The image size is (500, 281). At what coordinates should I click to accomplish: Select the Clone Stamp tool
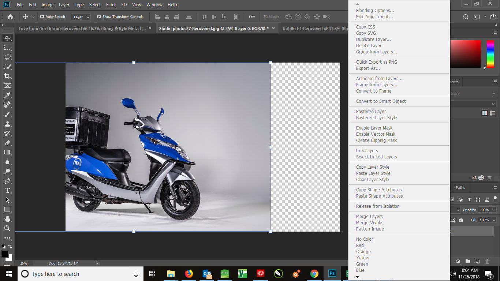pyautogui.click(x=7, y=124)
